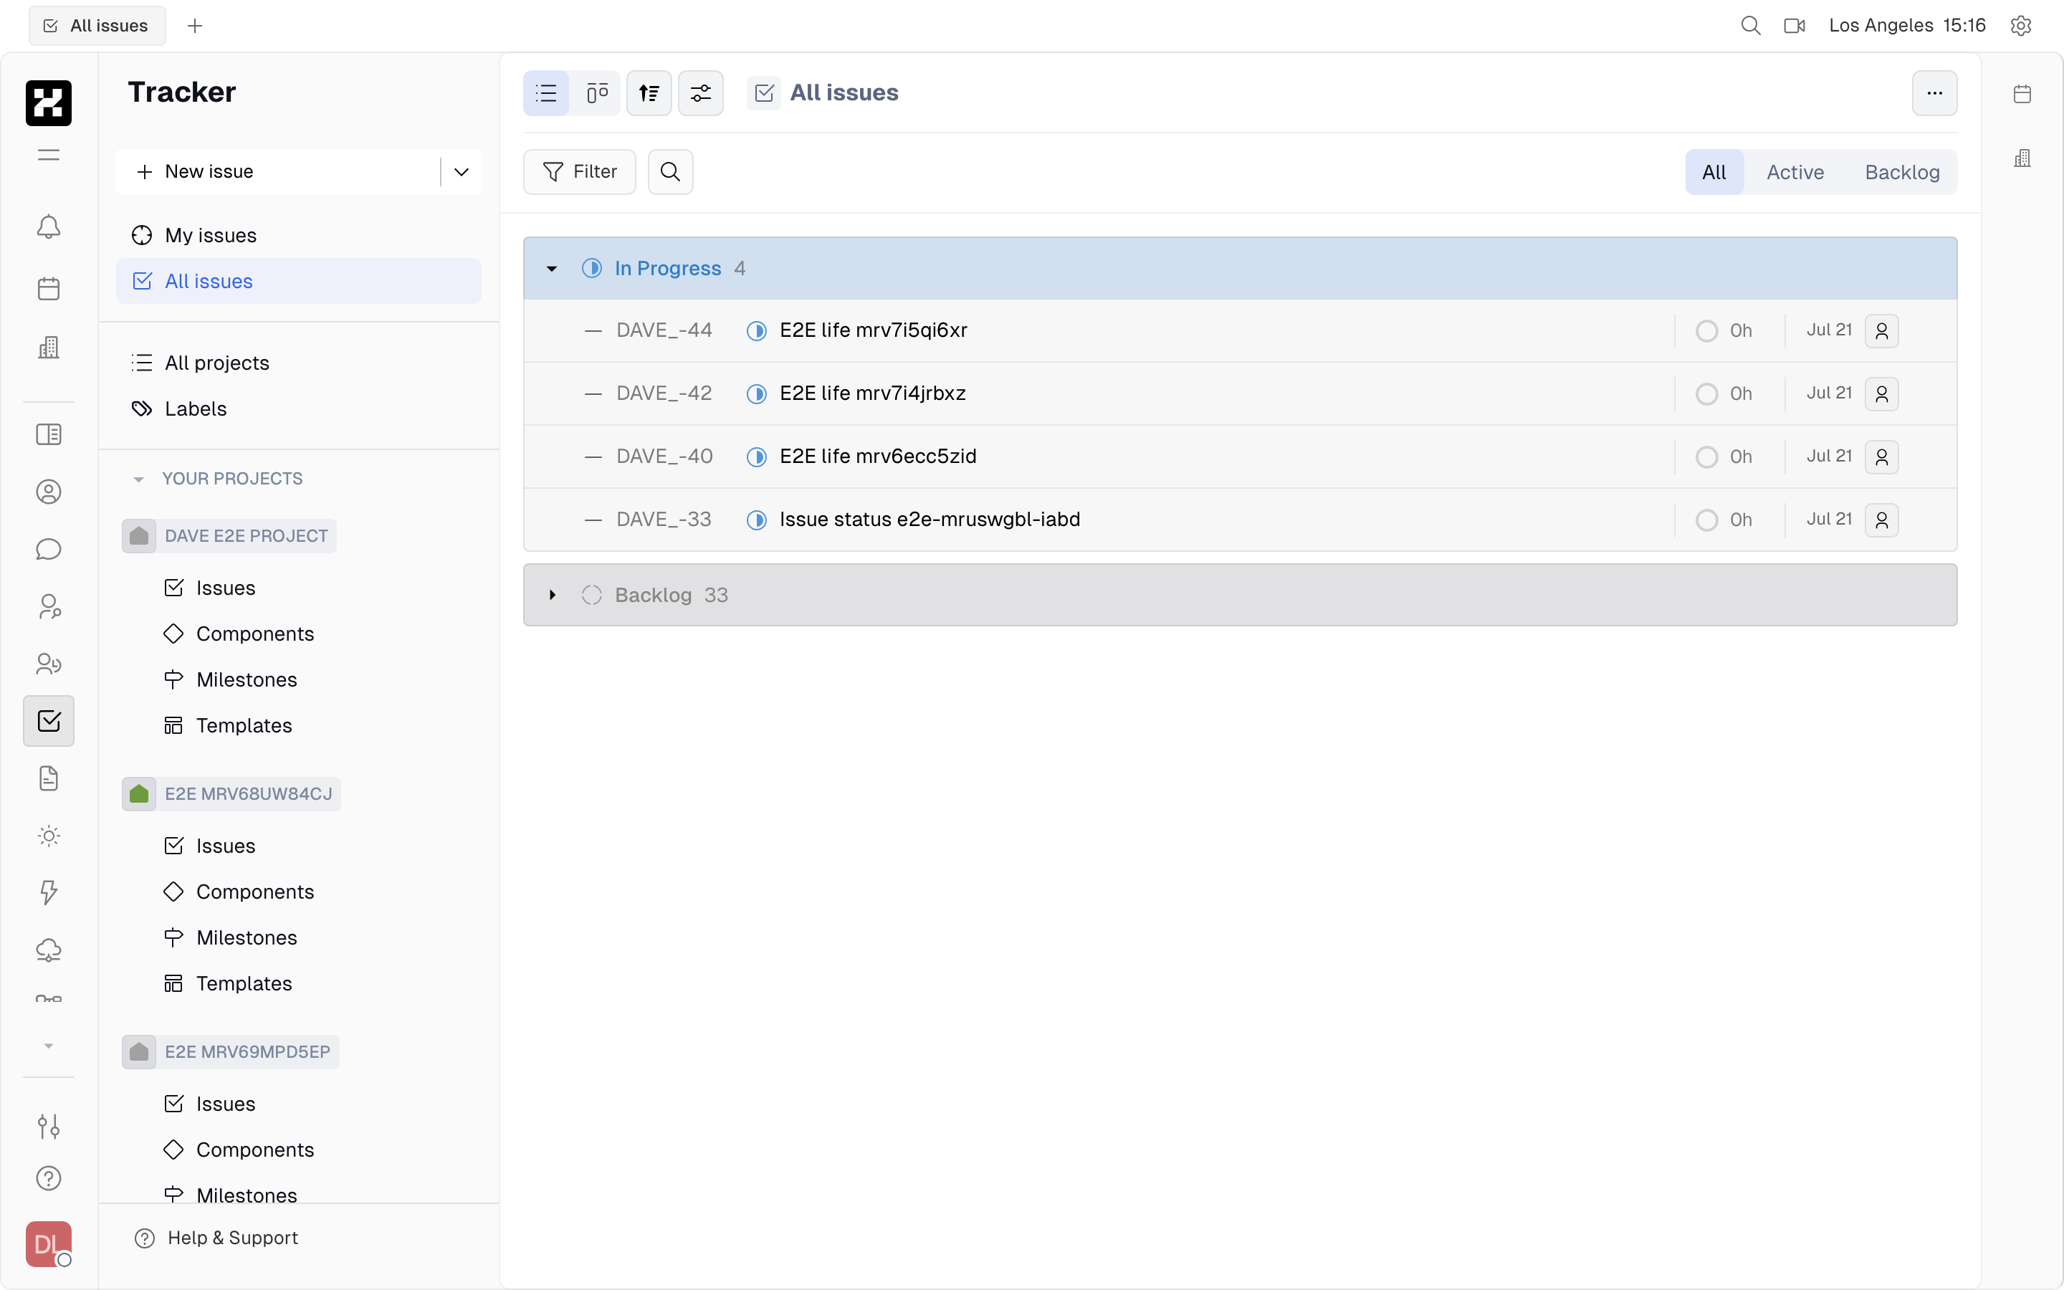Expand the down arrow in left rail
The image size is (2064, 1290).
[49, 1046]
